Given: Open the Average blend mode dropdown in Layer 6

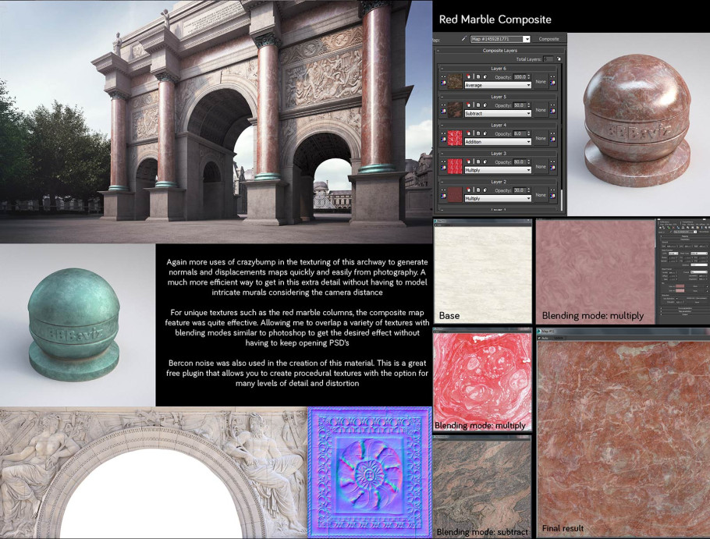Looking at the screenshot, I should click(498, 85).
